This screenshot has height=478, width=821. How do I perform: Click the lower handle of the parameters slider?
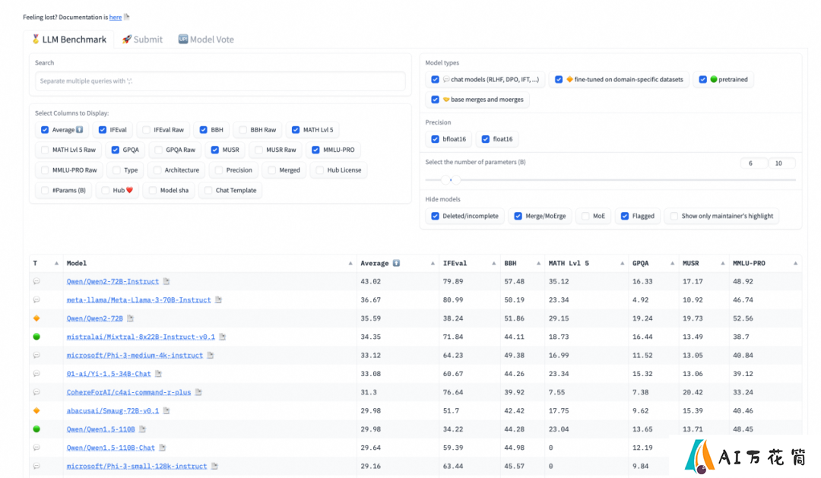pyautogui.click(x=445, y=180)
